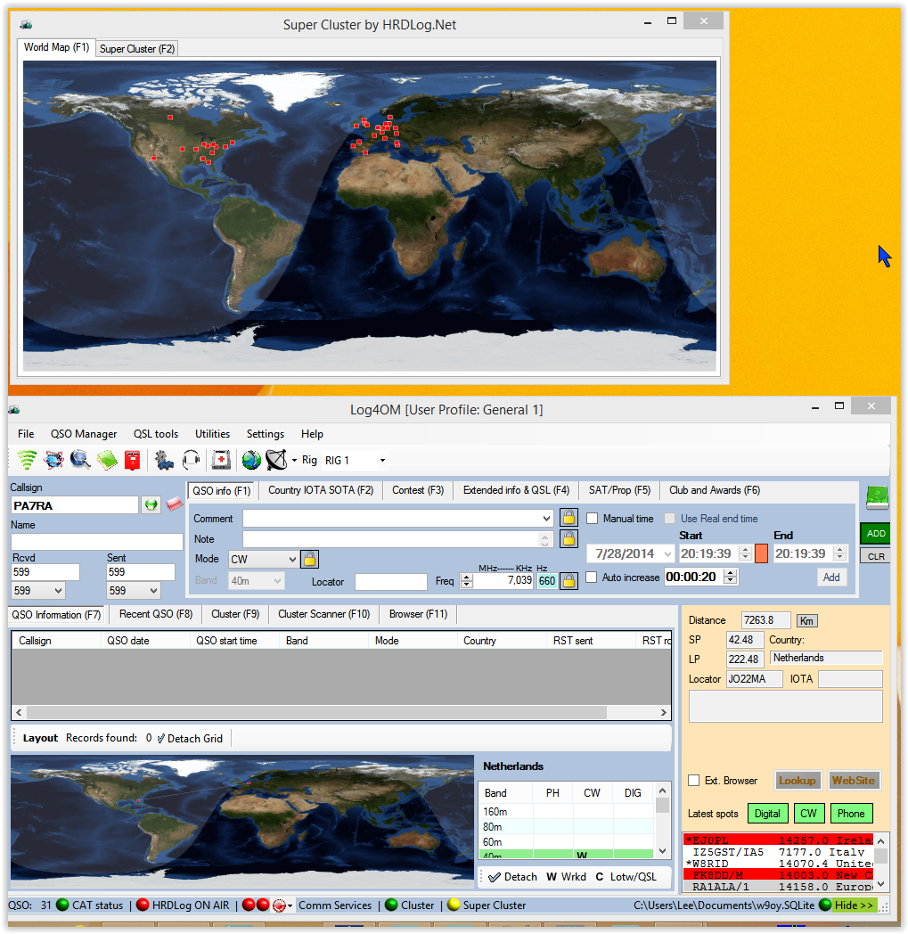Switch to Super Cluster (F2) tab
This screenshot has height=934, width=908.
pos(137,49)
